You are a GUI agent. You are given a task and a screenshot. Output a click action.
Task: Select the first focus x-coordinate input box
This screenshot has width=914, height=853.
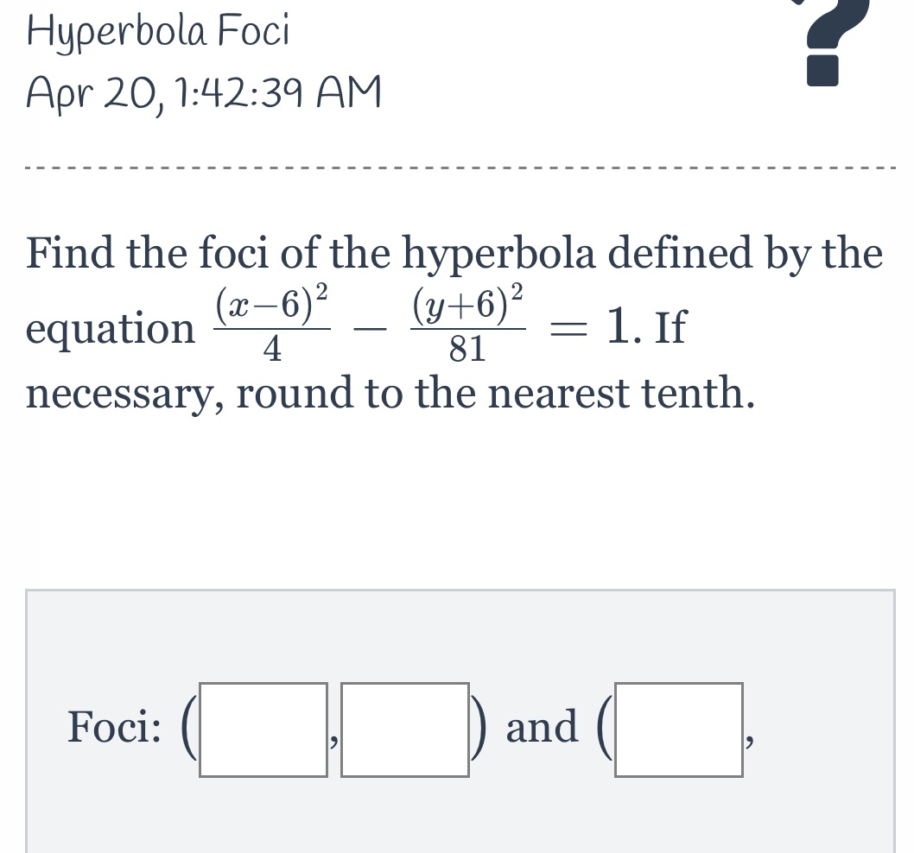click(262, 730)
